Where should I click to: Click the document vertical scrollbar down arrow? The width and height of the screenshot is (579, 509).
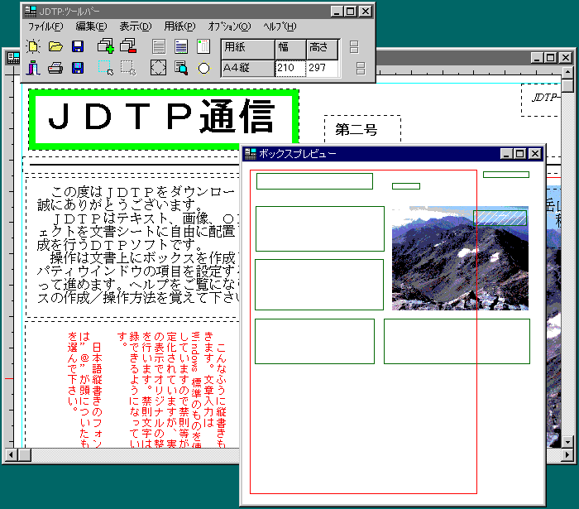(x=567, y=441)
